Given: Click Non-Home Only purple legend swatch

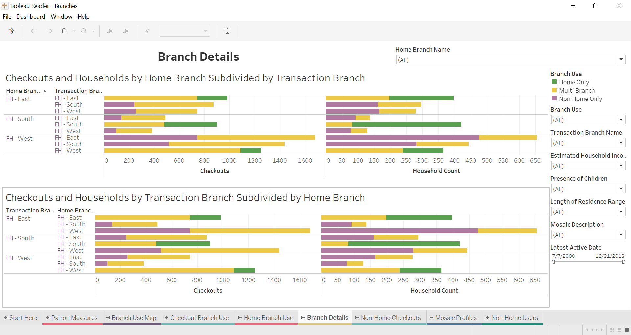Looking at the screenshot, I should point(554,99).
